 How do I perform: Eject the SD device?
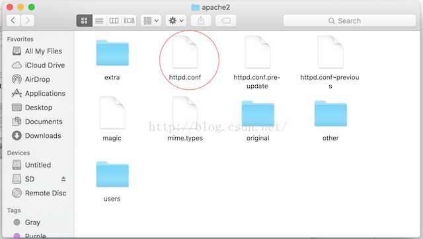tap(63, 179)
